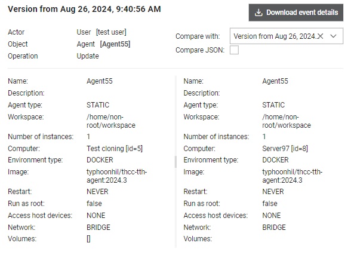
Task: Clear the Compare with selection X
Action: 320,36
